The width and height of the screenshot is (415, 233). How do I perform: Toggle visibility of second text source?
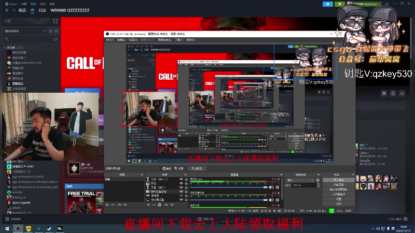pyautogui.click(x=181, y=187)
